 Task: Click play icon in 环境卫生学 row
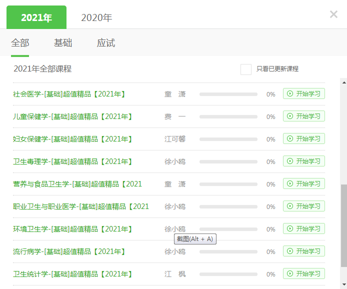click(x=289, y=229)
